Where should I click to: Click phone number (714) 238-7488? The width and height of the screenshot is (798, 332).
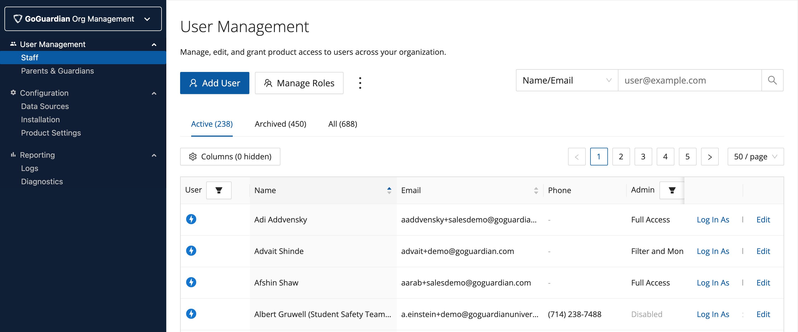point(575,314)
